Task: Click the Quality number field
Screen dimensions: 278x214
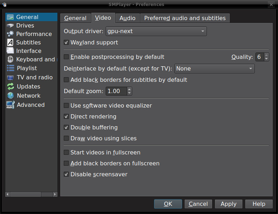Action: [260, 57]
